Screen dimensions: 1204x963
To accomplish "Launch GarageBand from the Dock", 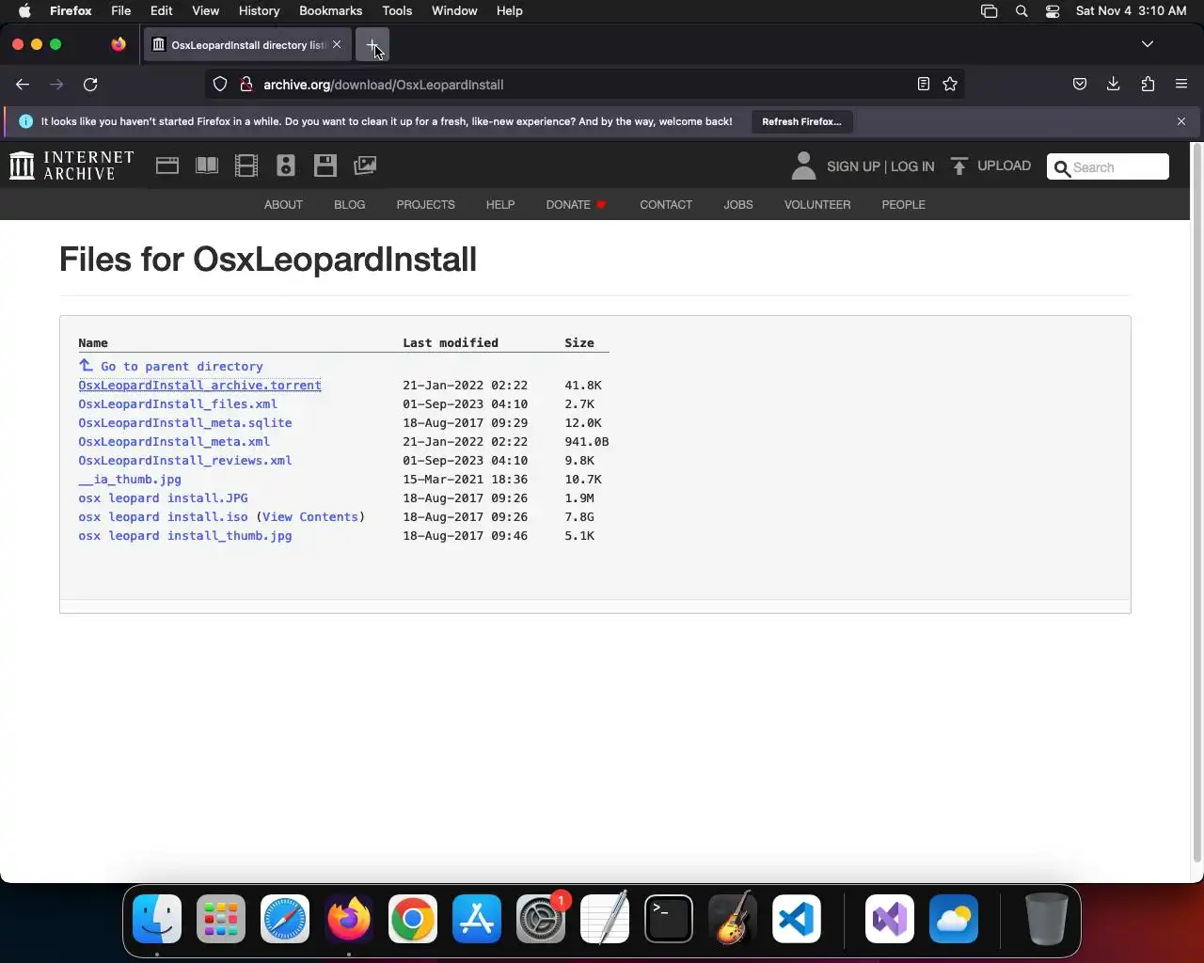I will 733,919.
